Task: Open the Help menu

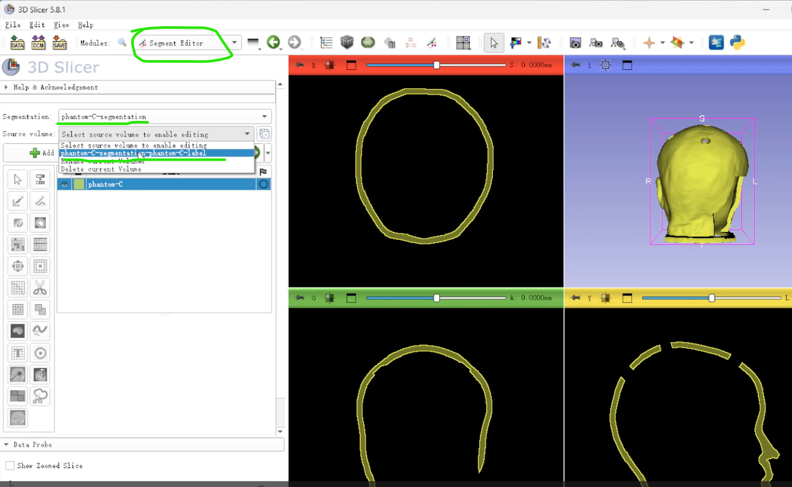Action: click(86, 24)
